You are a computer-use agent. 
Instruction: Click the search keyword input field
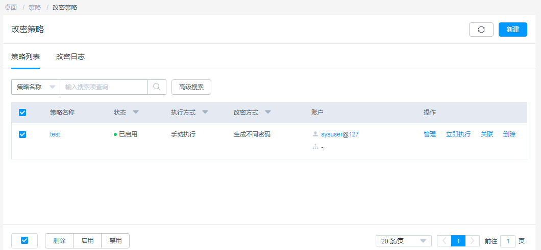[103, 87]
